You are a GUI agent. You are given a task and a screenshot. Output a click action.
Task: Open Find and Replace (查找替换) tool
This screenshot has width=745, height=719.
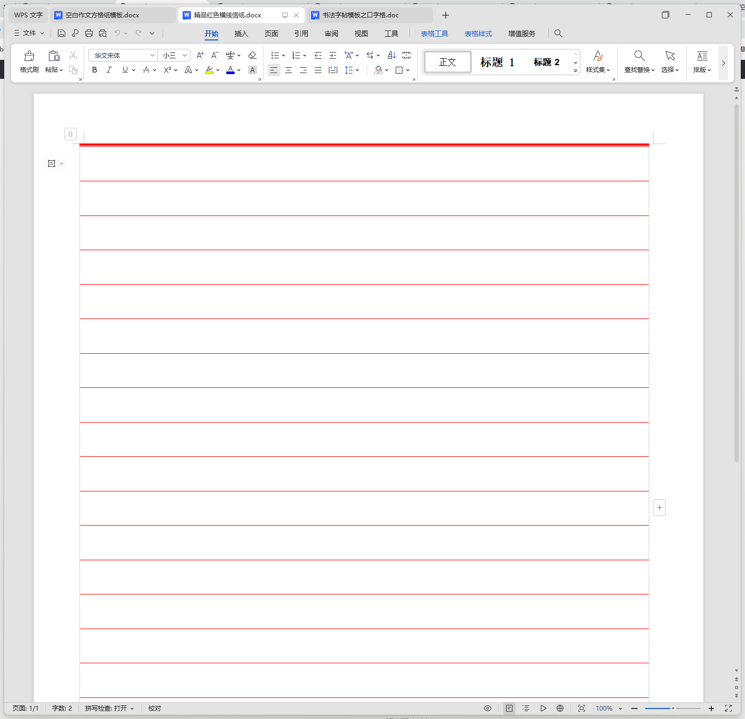tap(639, 61)
